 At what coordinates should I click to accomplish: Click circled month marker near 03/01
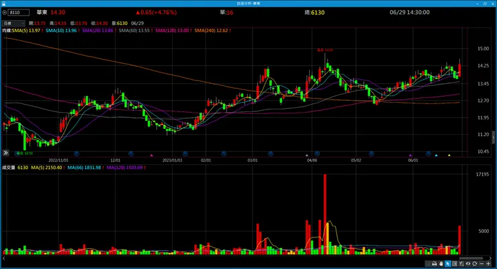point(271,154)
